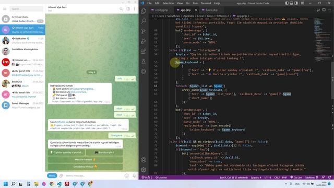The height and width of the screenshot is (188, 334).
Task: Open the Help menu in VS Code
Action: (x=217, y=3)
